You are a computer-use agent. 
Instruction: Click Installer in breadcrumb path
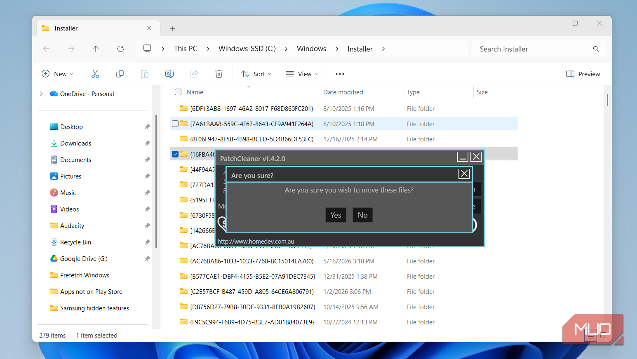(360, 49)
